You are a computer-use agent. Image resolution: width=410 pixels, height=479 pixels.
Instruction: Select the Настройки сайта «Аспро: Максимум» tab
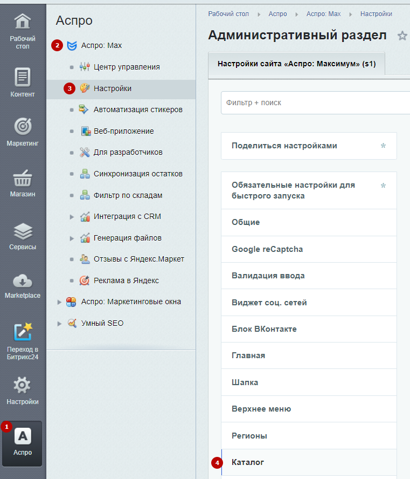click(x=296, y=64)
